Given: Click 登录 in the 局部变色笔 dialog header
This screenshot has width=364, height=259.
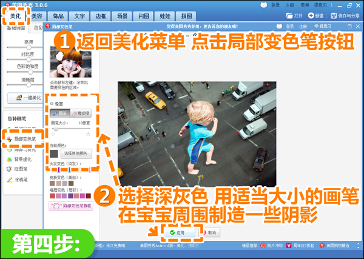Looking at the screenshot, I should (290, 27).
